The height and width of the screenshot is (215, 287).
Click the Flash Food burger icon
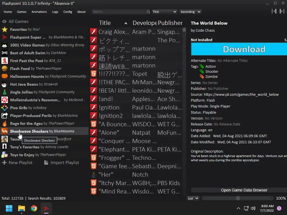[4, 69]
